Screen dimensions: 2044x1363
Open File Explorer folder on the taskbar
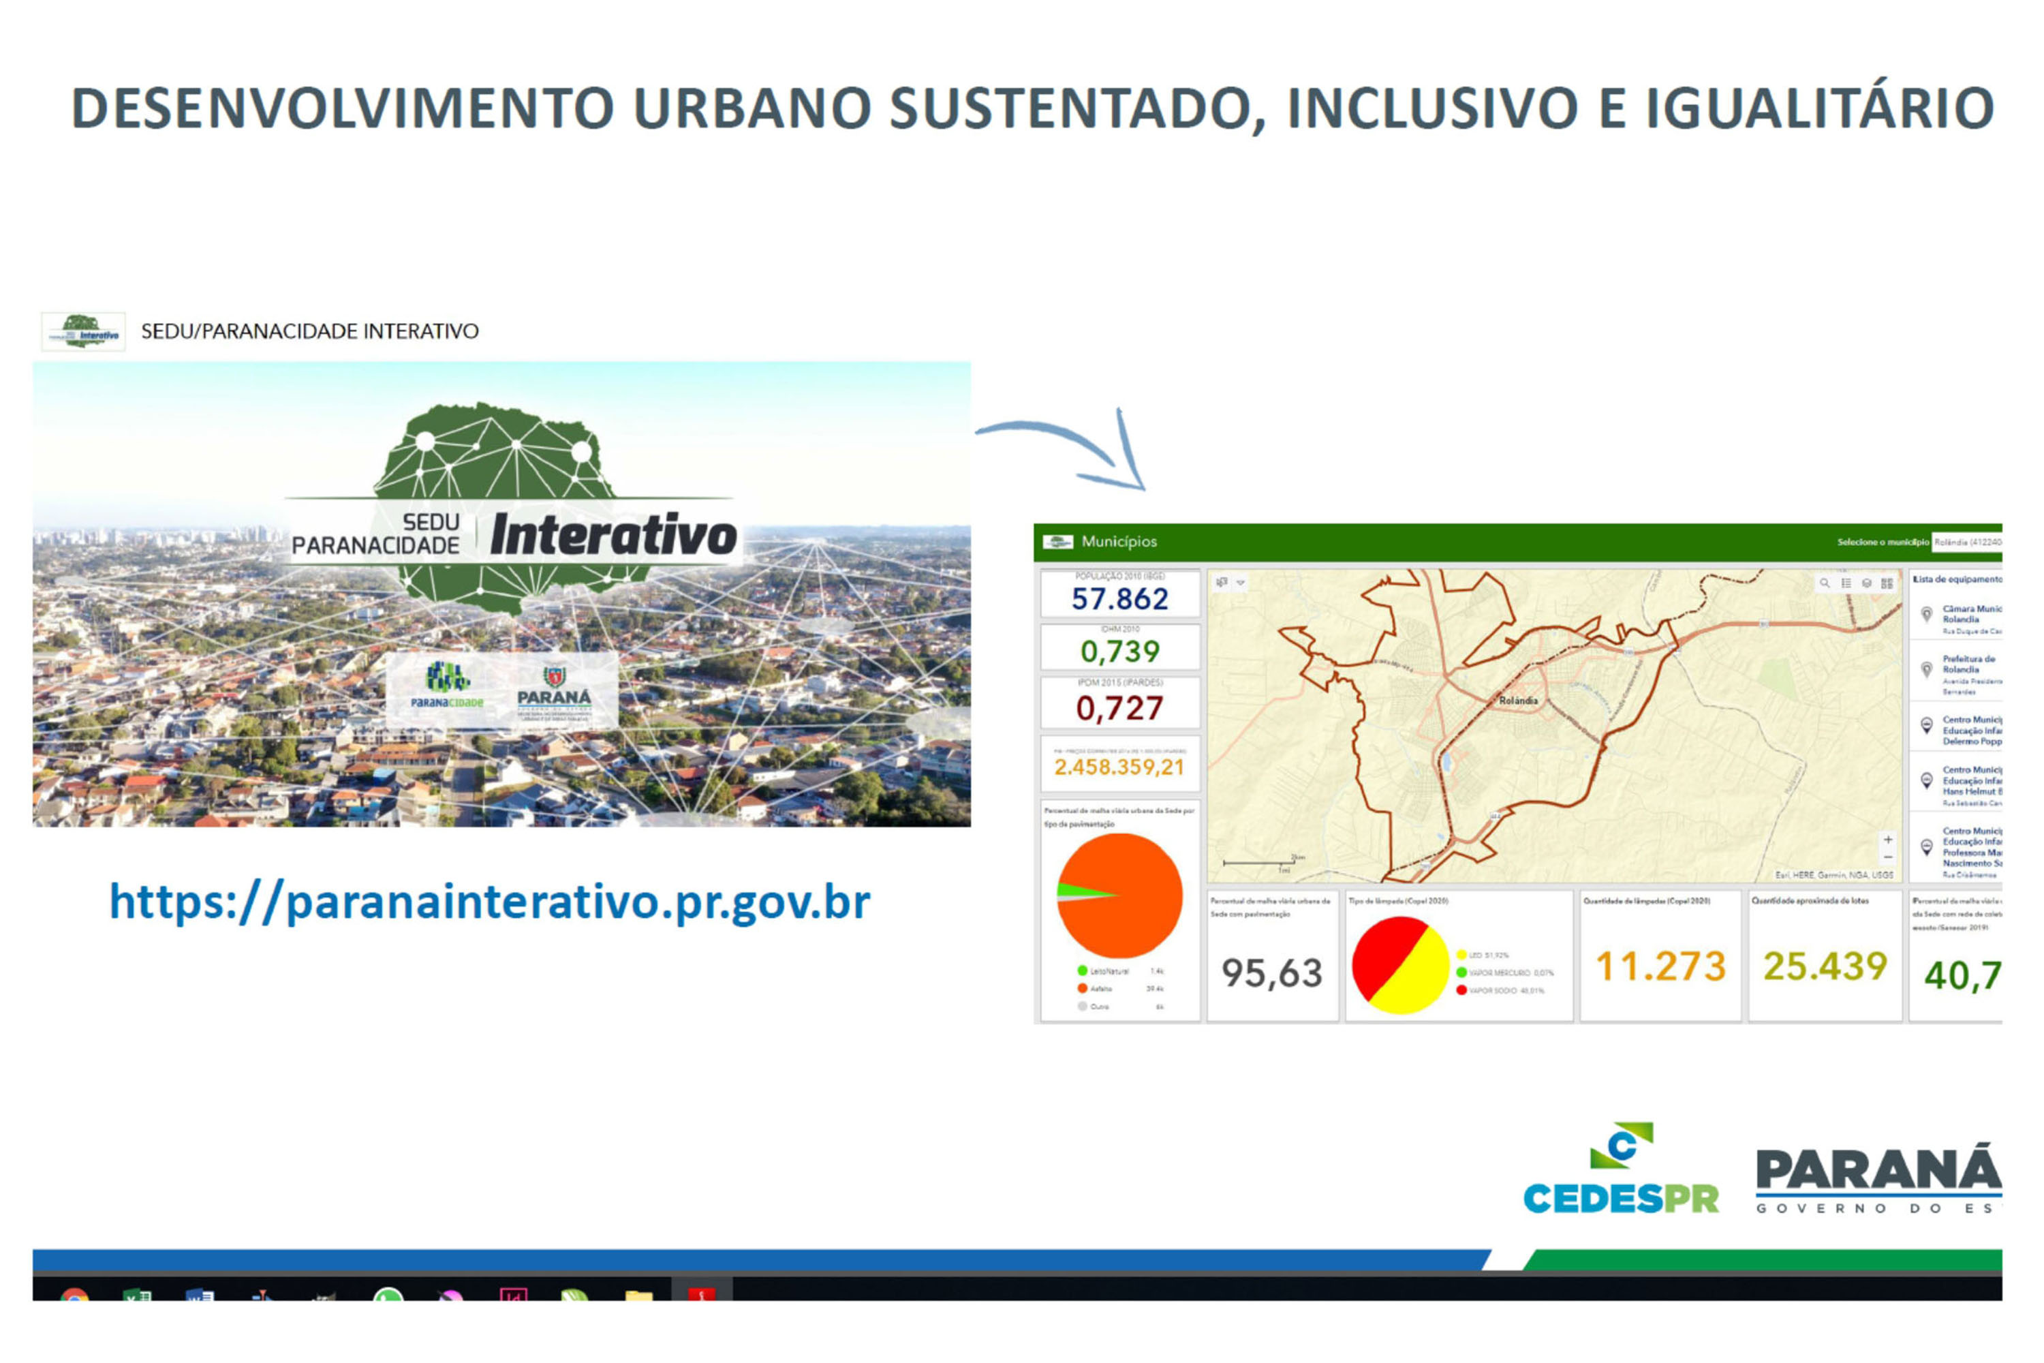tap(639, 1294)
